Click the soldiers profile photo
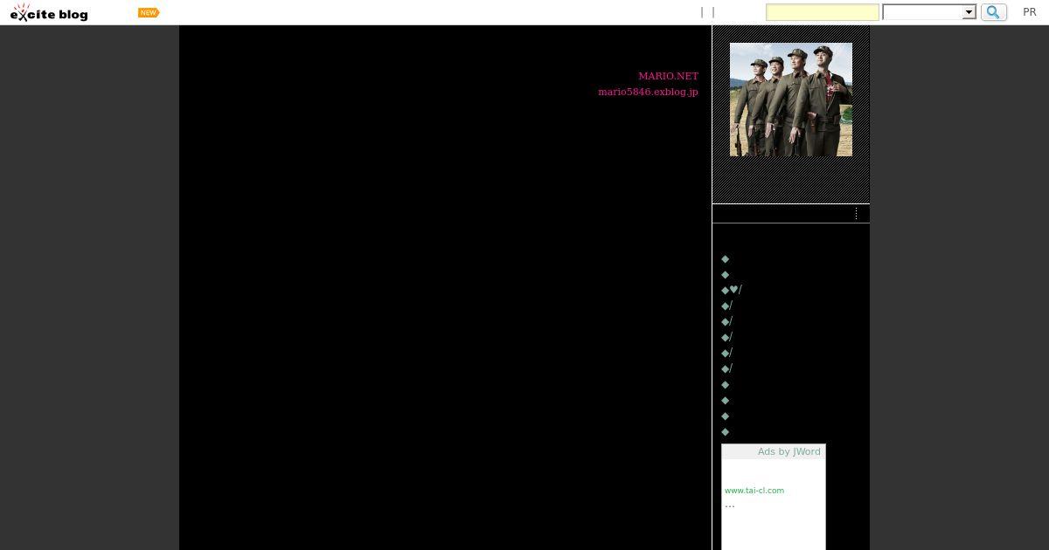 click(x=791, y=100)
